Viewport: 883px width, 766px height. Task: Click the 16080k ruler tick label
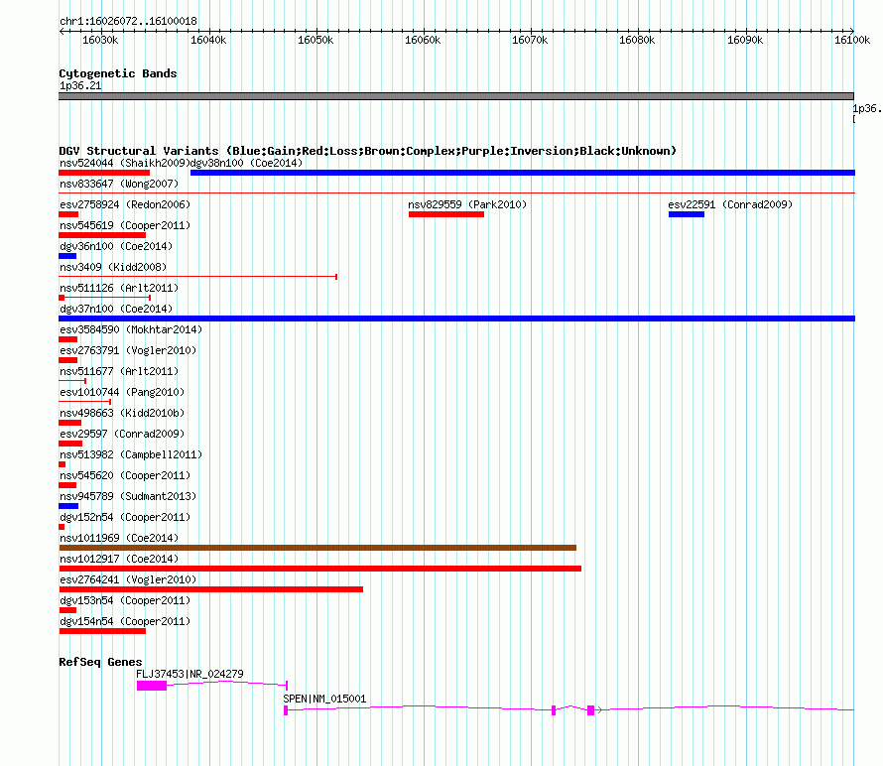[x=637, y=40]
